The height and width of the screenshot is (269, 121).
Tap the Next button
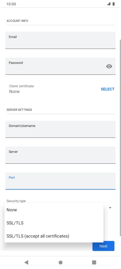click(x=103, y=246)
